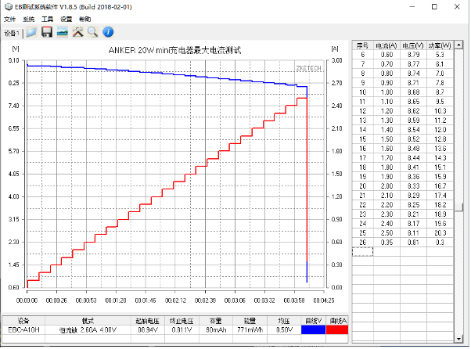Open the 帮助 menu

(84, 20)
